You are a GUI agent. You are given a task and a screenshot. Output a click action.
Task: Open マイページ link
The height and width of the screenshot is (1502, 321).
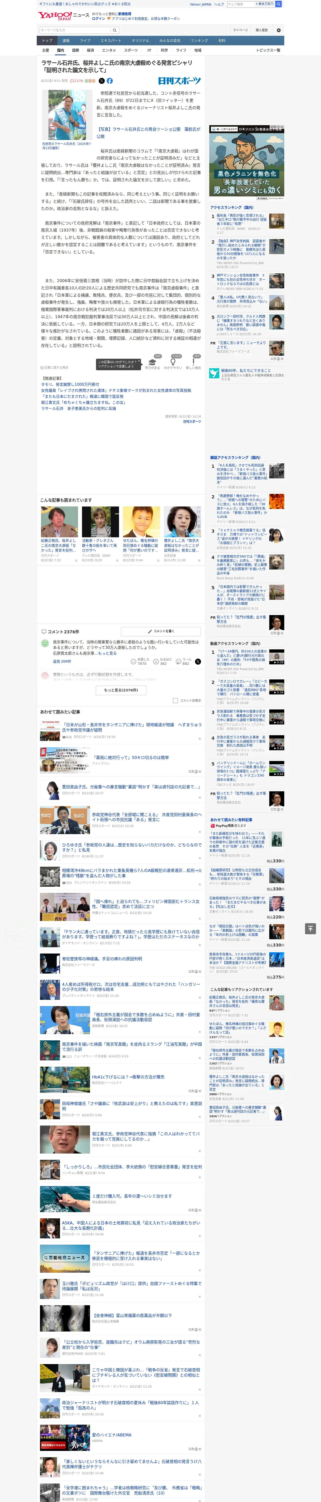click(240, 30)
